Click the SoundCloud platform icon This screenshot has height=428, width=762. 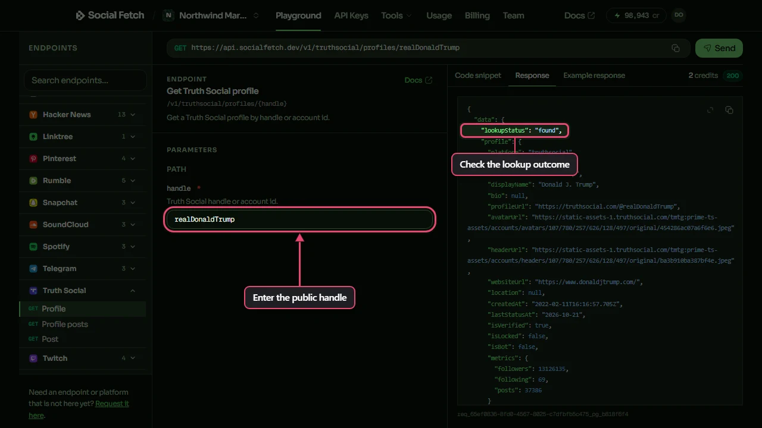[x=33, y=225]
